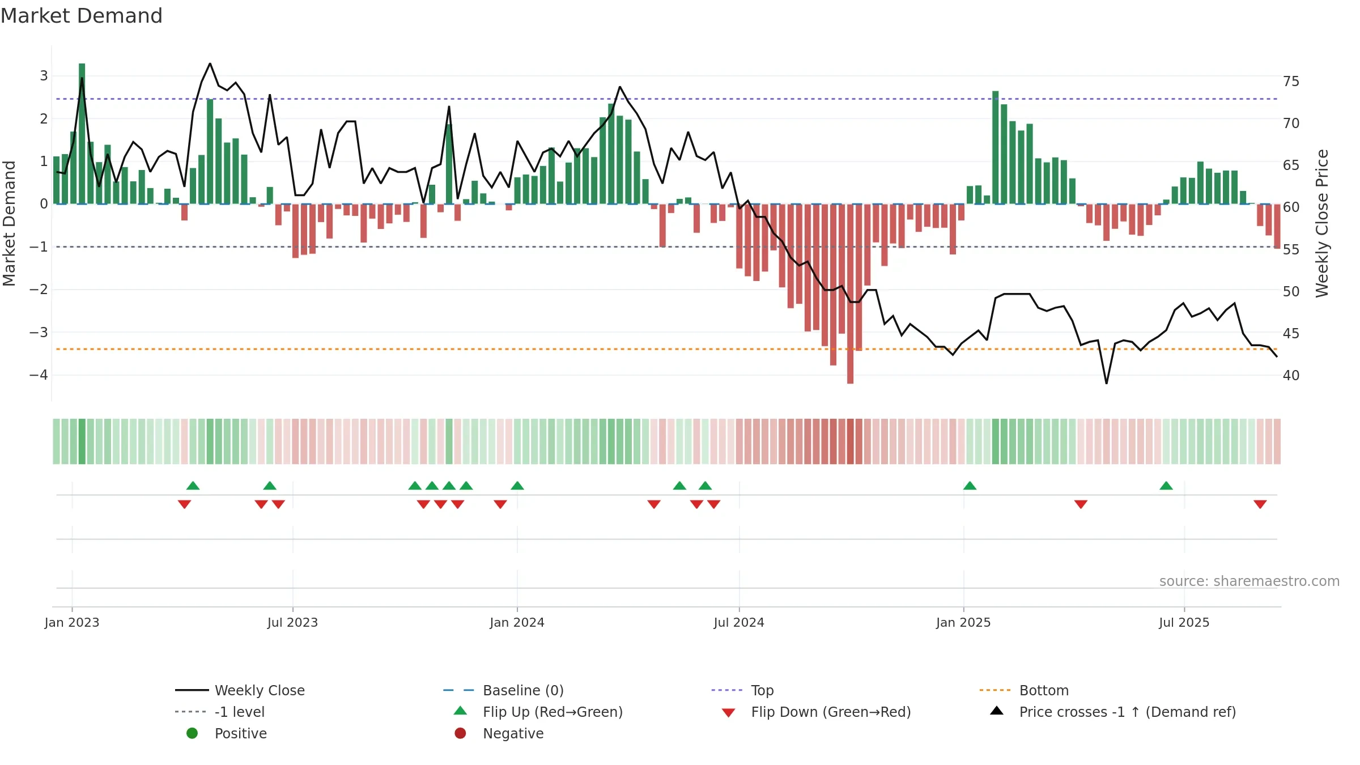1360x765 pixels.
Task: Click the Flip Up (Red→Green) legend label
Action: pyautogui.click(x=552, y=712)
